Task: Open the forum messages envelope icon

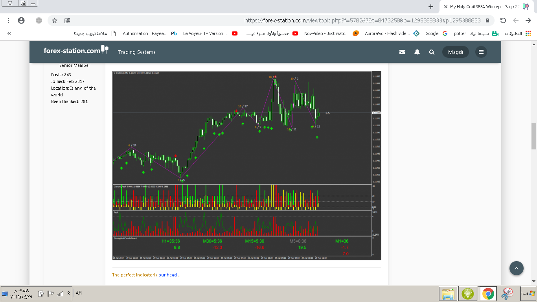Action: pos(402,52)
